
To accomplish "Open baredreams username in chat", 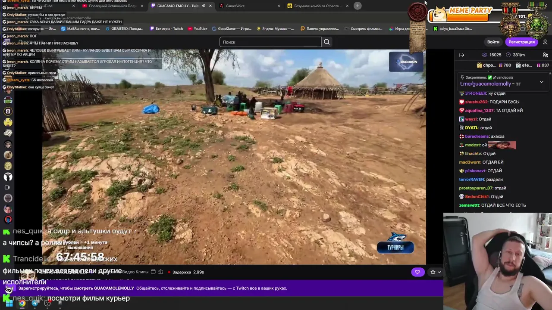I will point(477,136).
